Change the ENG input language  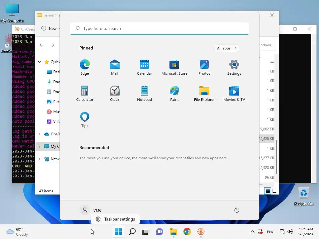click(x=271, y=232)
